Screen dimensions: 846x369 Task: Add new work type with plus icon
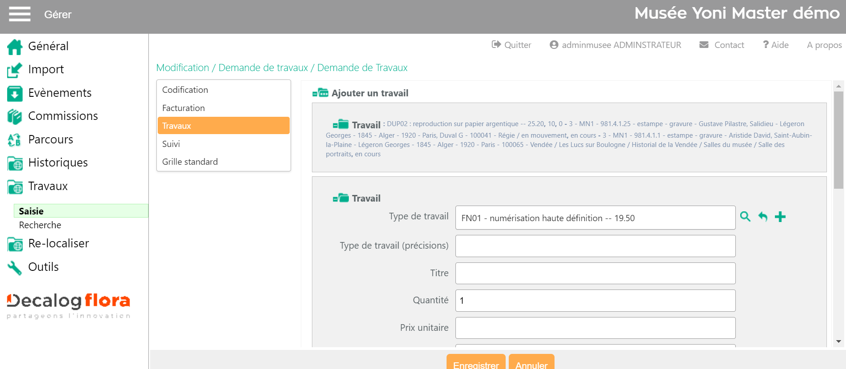pyautogui.click(x=780, y=217)
